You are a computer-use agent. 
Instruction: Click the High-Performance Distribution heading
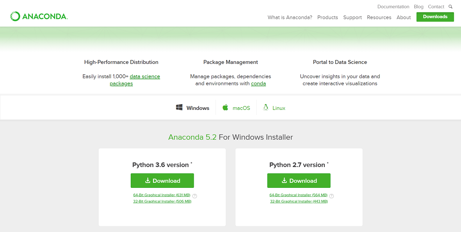coord(121,62)
